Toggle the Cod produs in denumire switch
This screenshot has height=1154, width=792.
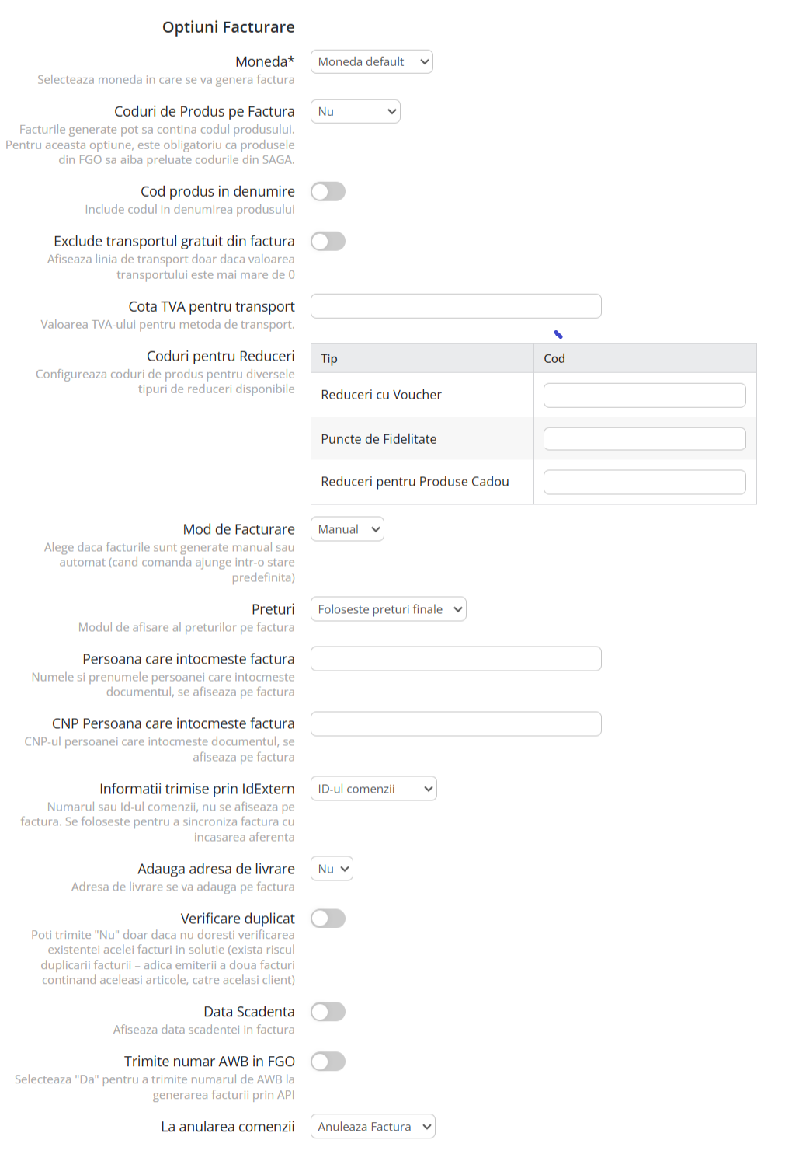click(328, 192)
